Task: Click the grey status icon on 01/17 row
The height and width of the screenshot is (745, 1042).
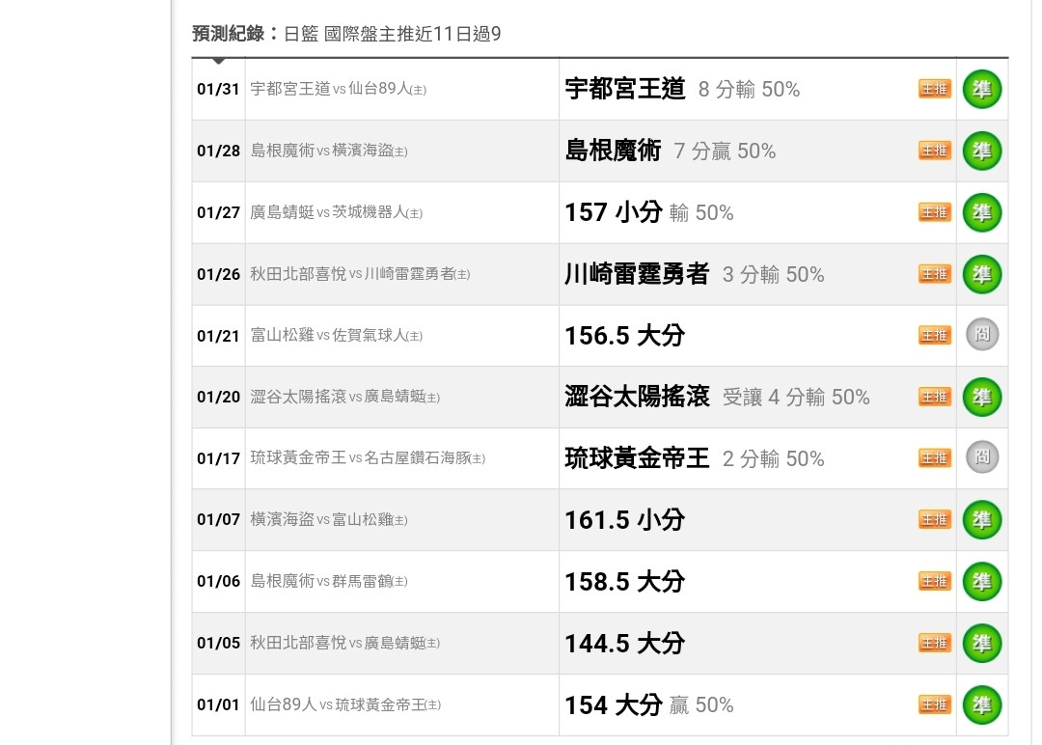Action: [x=981, y=457]
